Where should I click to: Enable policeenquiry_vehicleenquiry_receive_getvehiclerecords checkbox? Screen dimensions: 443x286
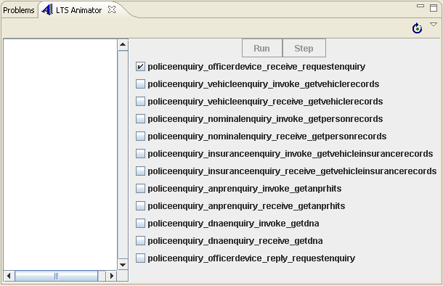140,102
